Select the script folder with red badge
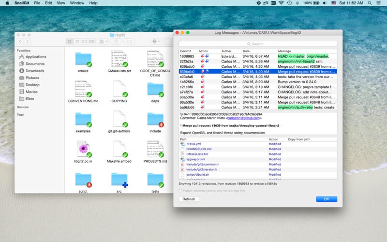387x242 pixels. point(83,180)
